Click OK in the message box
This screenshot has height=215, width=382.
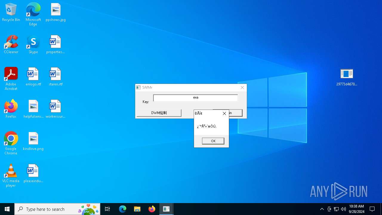pyautogui.click(x=213, y=141)
